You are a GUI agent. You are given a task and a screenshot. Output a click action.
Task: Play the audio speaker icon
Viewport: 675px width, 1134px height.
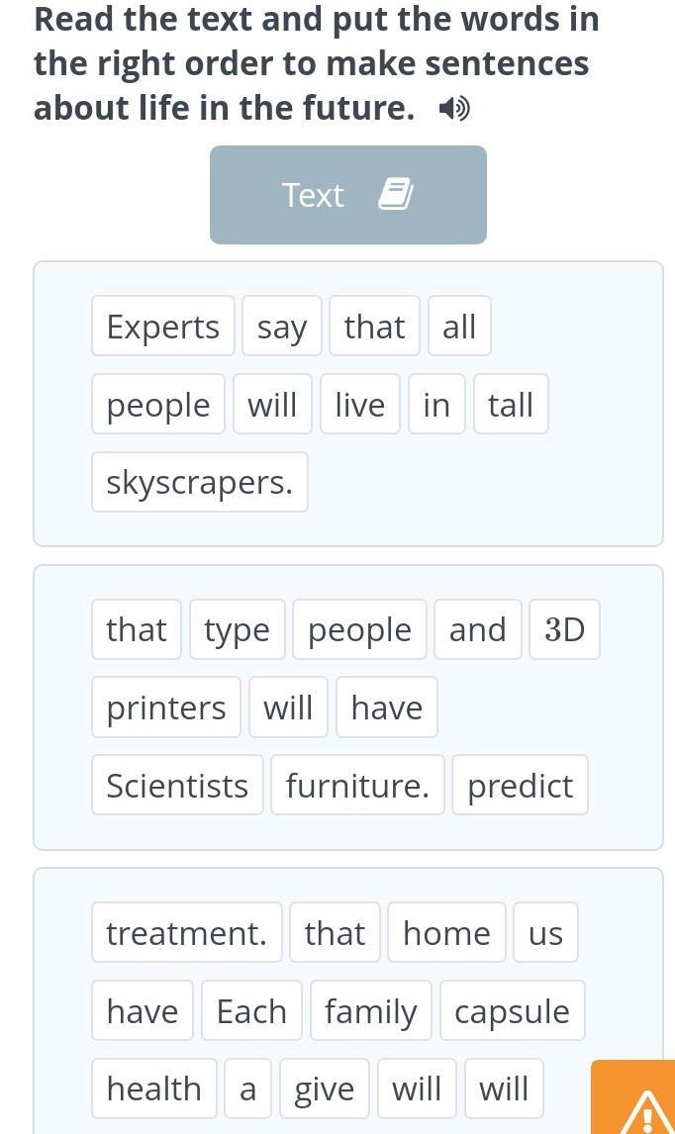(x=454, y=108)
